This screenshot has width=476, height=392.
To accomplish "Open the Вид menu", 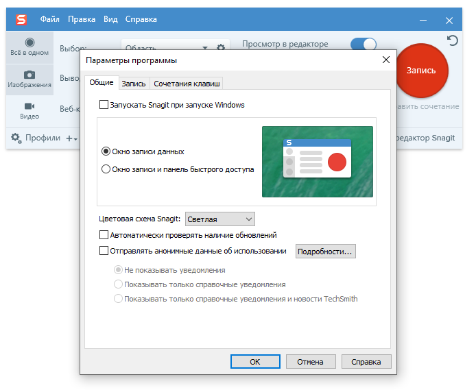I will [110, 19].
